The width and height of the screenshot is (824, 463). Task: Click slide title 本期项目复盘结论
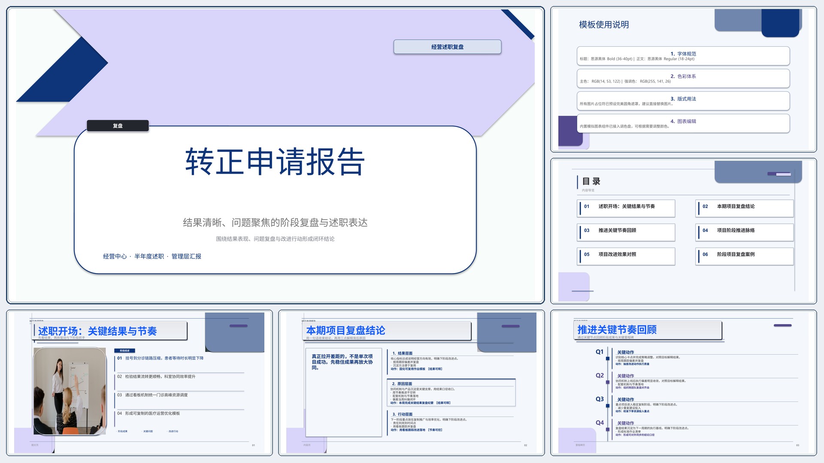[x=345, y=331]
